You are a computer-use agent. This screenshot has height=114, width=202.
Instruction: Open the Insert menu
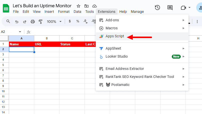pyautogui.click(x=49, y=12)
